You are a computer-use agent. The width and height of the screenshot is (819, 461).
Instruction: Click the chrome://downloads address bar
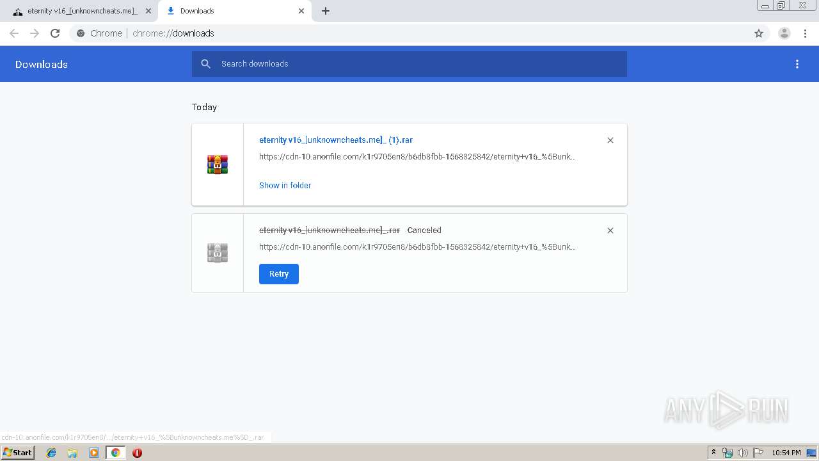409,33
